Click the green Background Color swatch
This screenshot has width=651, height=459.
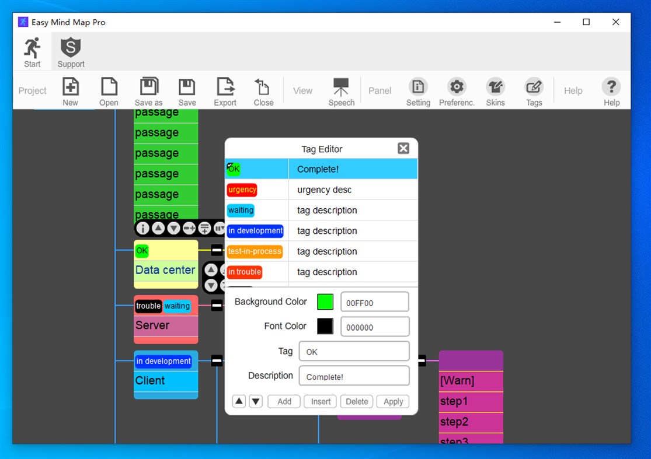click(x=325, y=302)
